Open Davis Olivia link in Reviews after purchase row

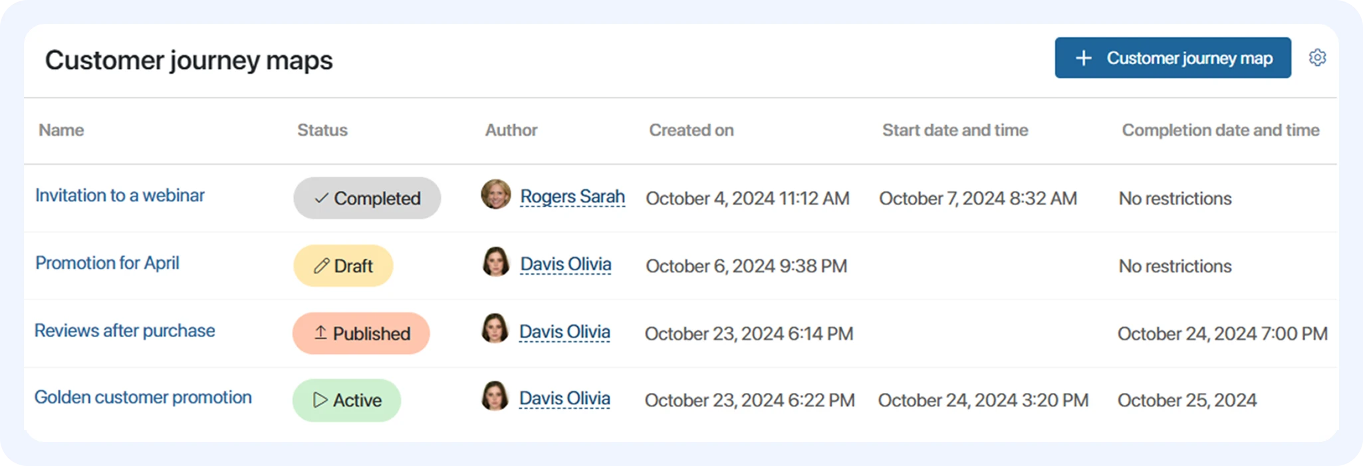tap(564, 332)
